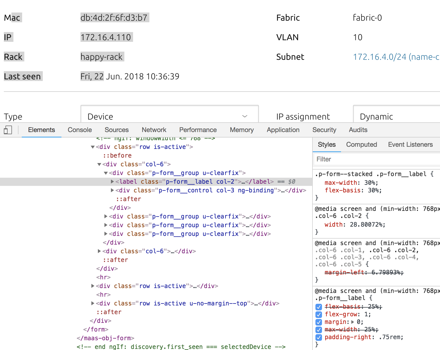The height and width of the screenshot is (350, 440).
Task: Collapse the first row is-active div
Action: tap(93, 147)
